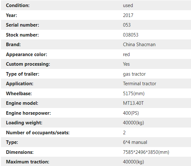Click the Number of occupants/seats label
Image resolution: width=191 pixels, height=166 pixels.
coord(38,133)
